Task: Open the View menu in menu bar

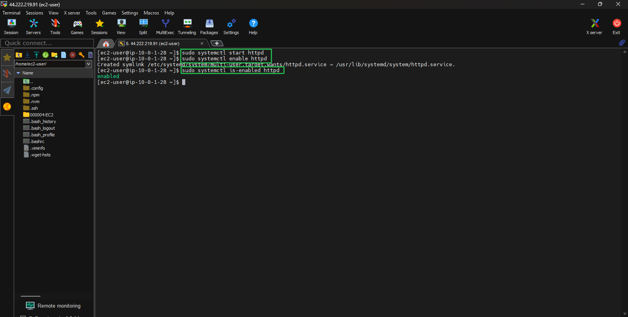Action: click(53, 13)
